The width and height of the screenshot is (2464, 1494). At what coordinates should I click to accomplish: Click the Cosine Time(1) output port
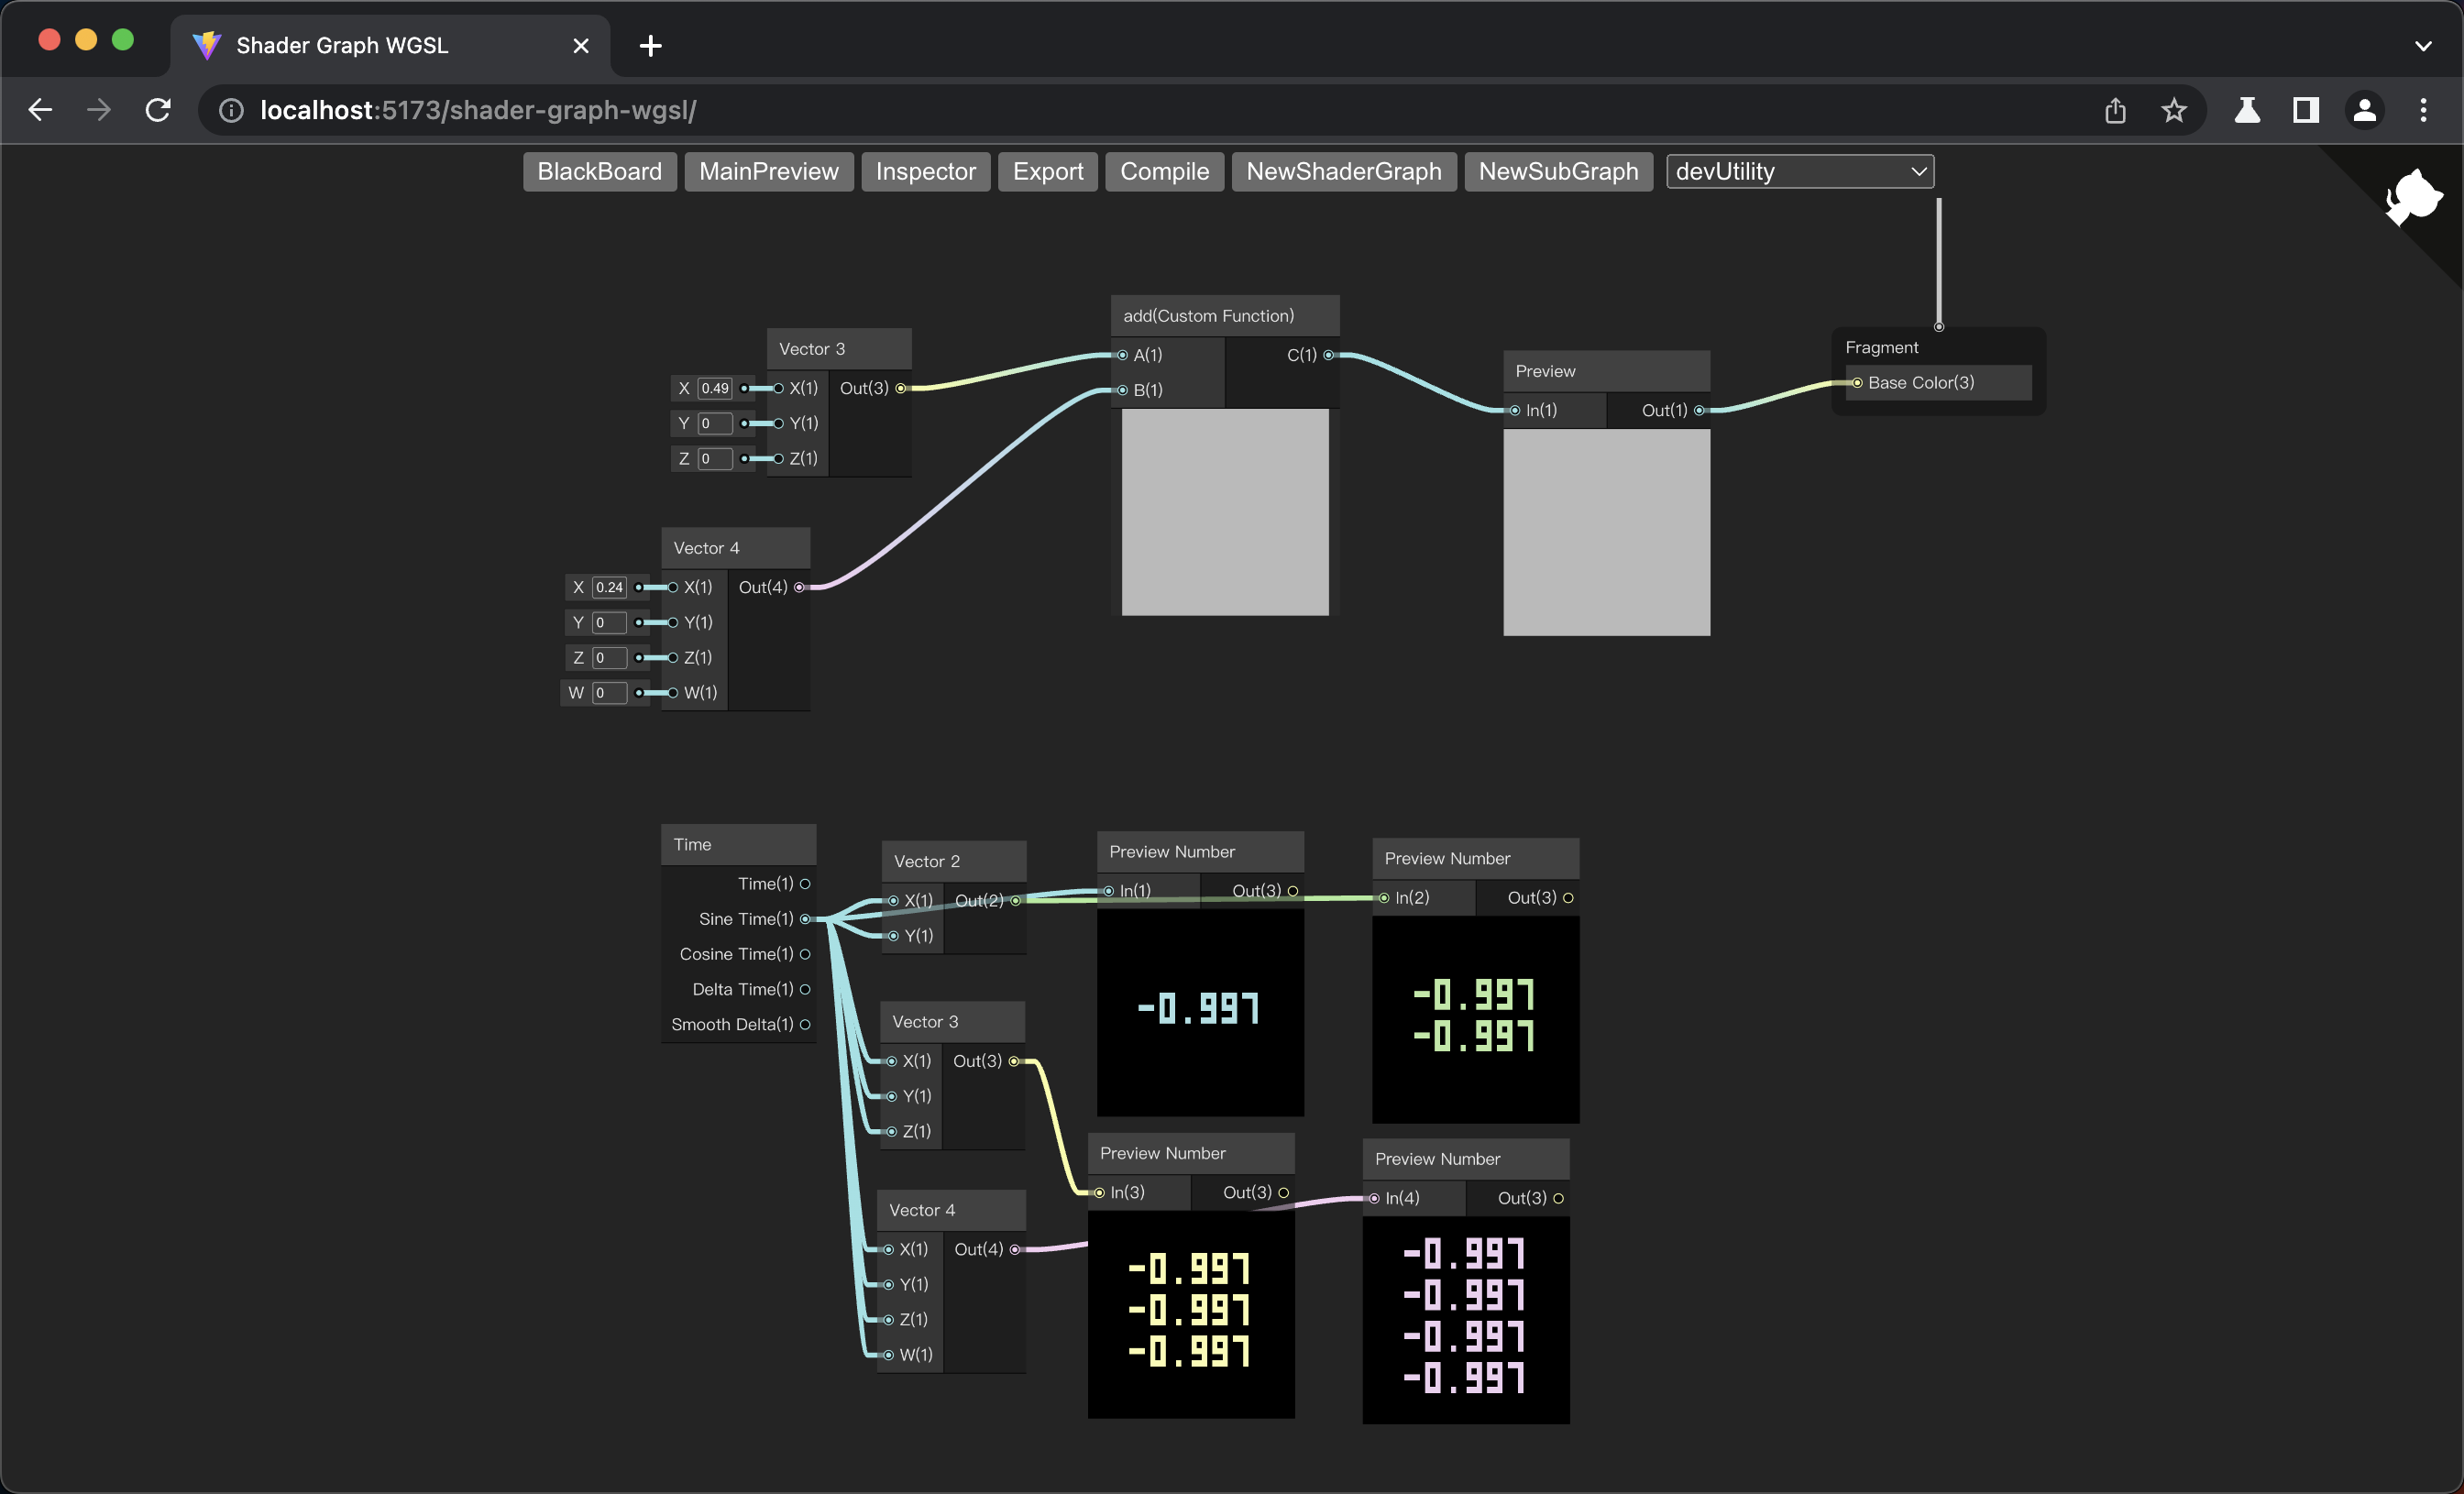click(805, 954)
